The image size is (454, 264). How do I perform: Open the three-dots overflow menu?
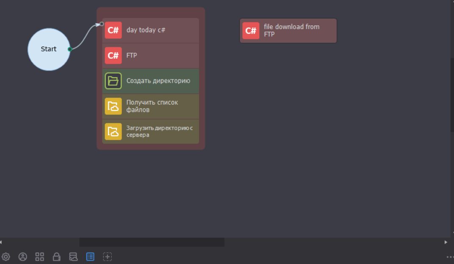coord(450,257)
